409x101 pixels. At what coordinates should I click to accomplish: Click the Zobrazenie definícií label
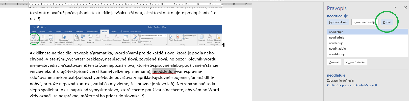[x=340, y=81]
